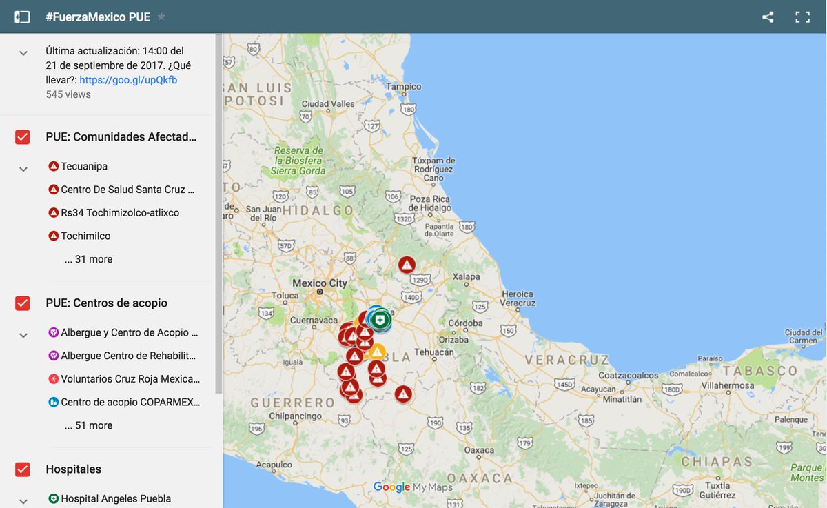Screen dimensions: 827x508
Task: Open Albergue Centro de Rehabilit entry
Action: [x=128, y=356]
